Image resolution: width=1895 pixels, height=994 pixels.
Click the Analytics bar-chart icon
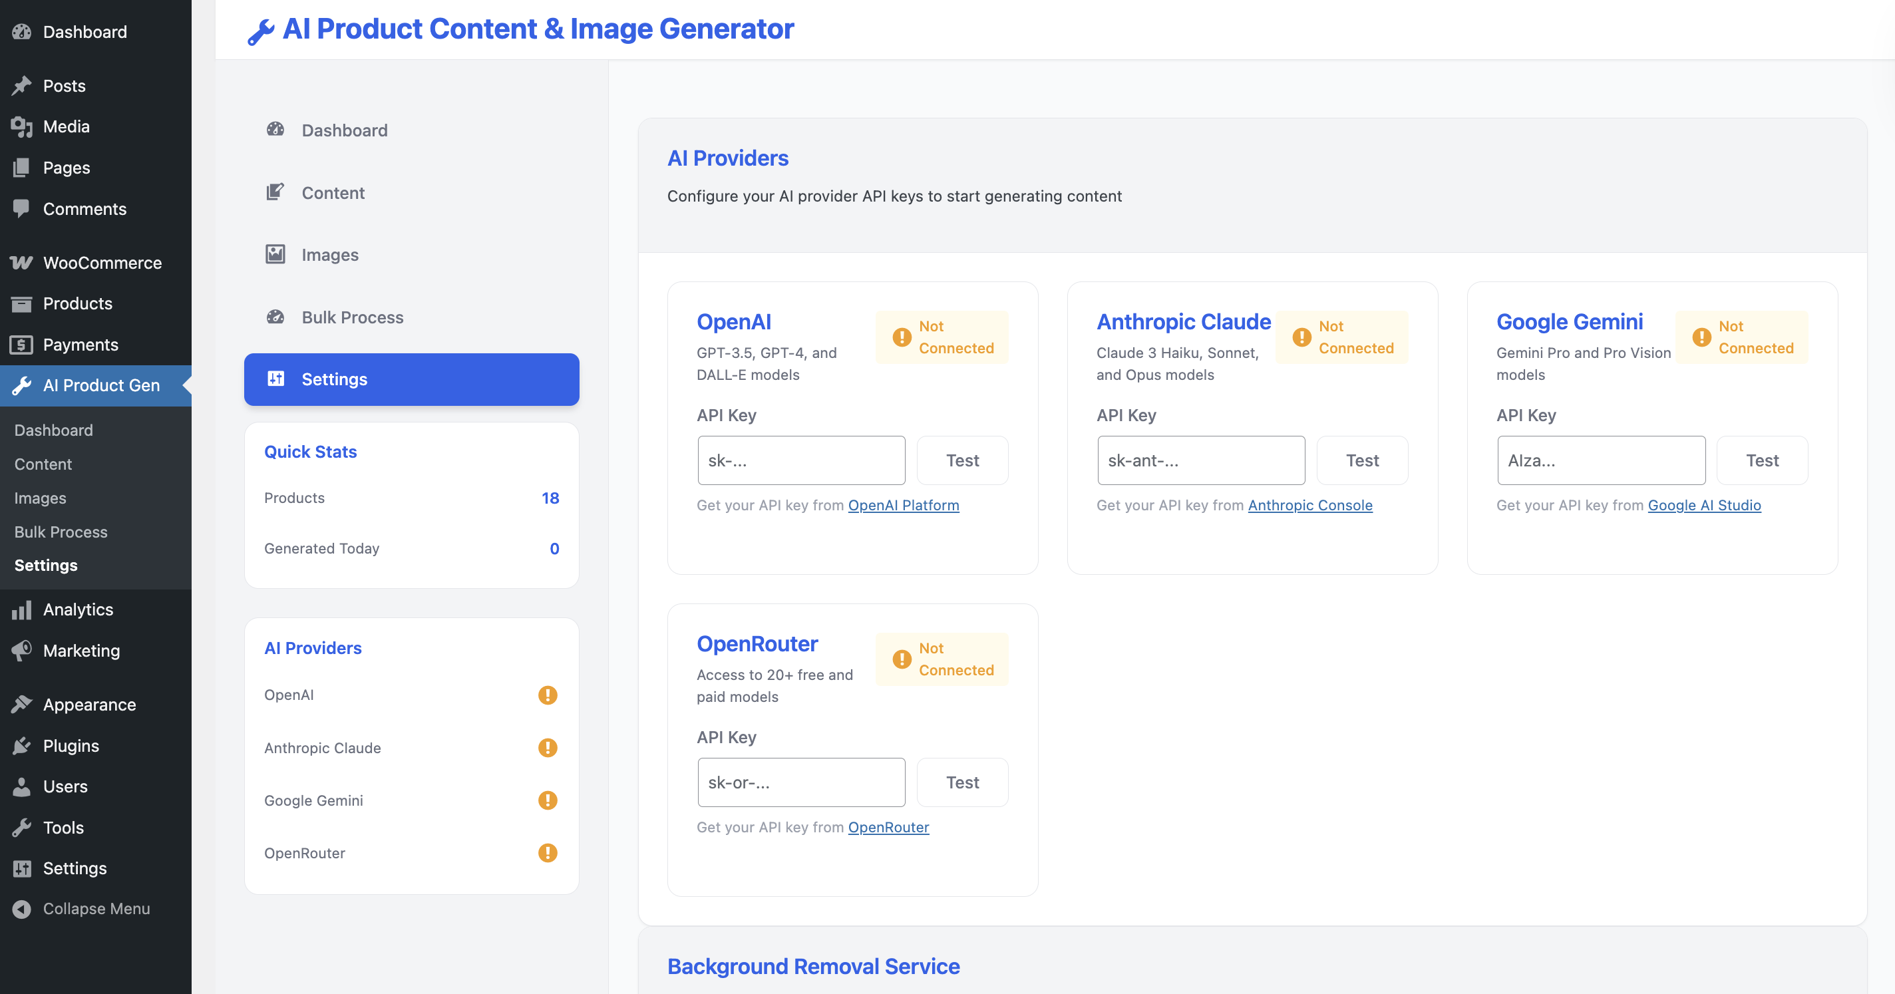pyautogui.click(x=22, y=609)
